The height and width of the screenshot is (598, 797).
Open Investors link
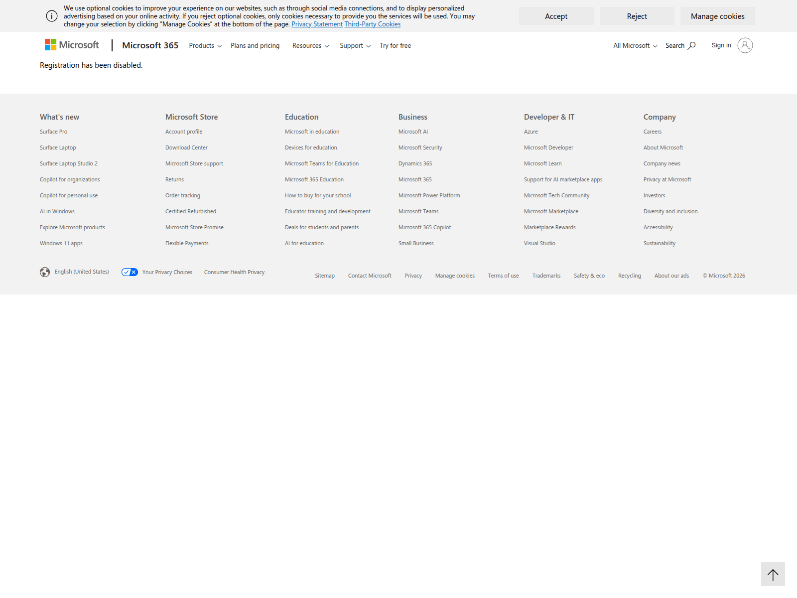click(x=654, y=195)
